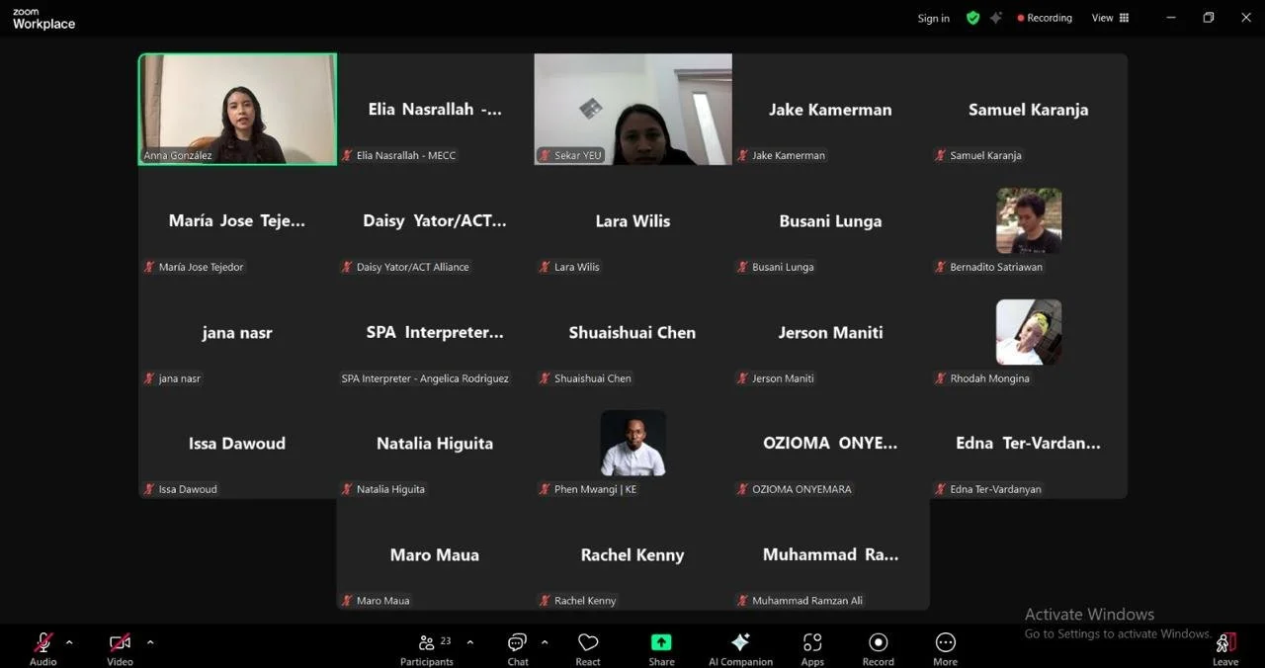The height and width of the screenshot is (668, 1265).
Task: Unmute with the Audio microphone icon
Action: (43, 642)
